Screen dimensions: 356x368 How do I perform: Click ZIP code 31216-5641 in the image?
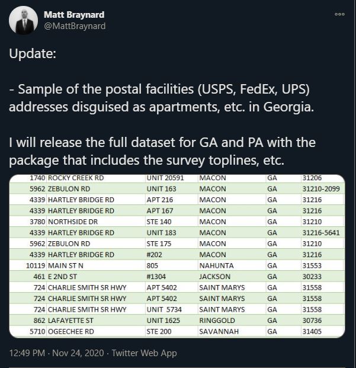click(321, 232)
